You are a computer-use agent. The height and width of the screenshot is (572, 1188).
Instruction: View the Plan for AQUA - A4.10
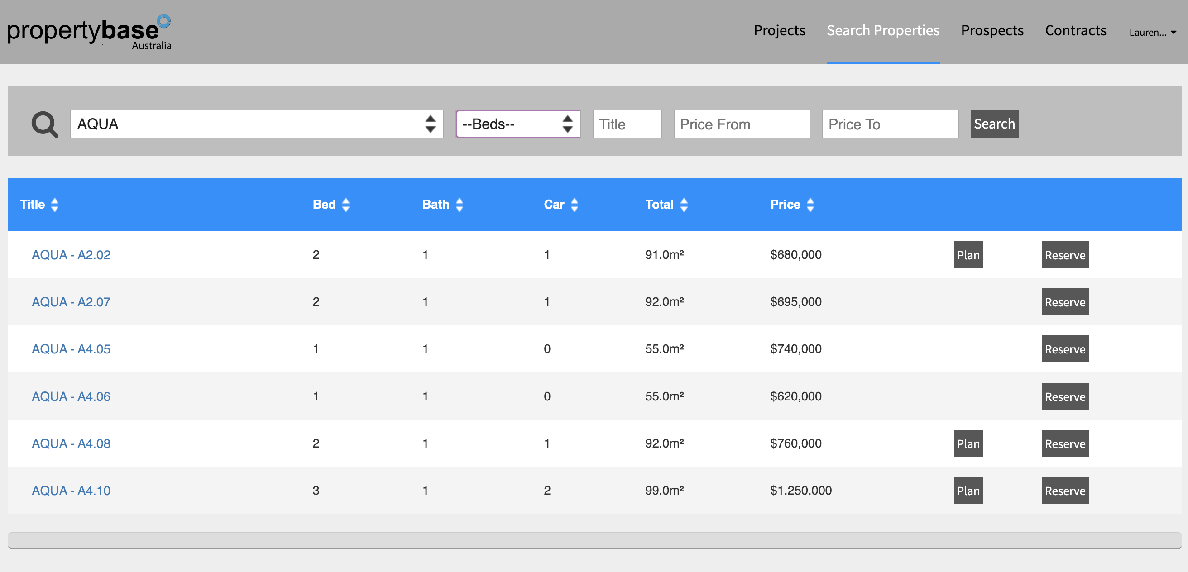(x=968, y=491)
